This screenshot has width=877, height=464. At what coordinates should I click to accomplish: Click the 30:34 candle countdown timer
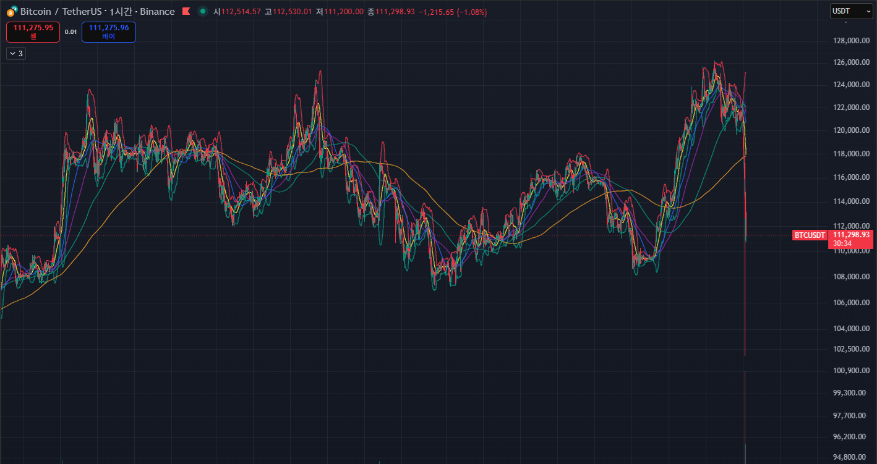tap(842, 243)
